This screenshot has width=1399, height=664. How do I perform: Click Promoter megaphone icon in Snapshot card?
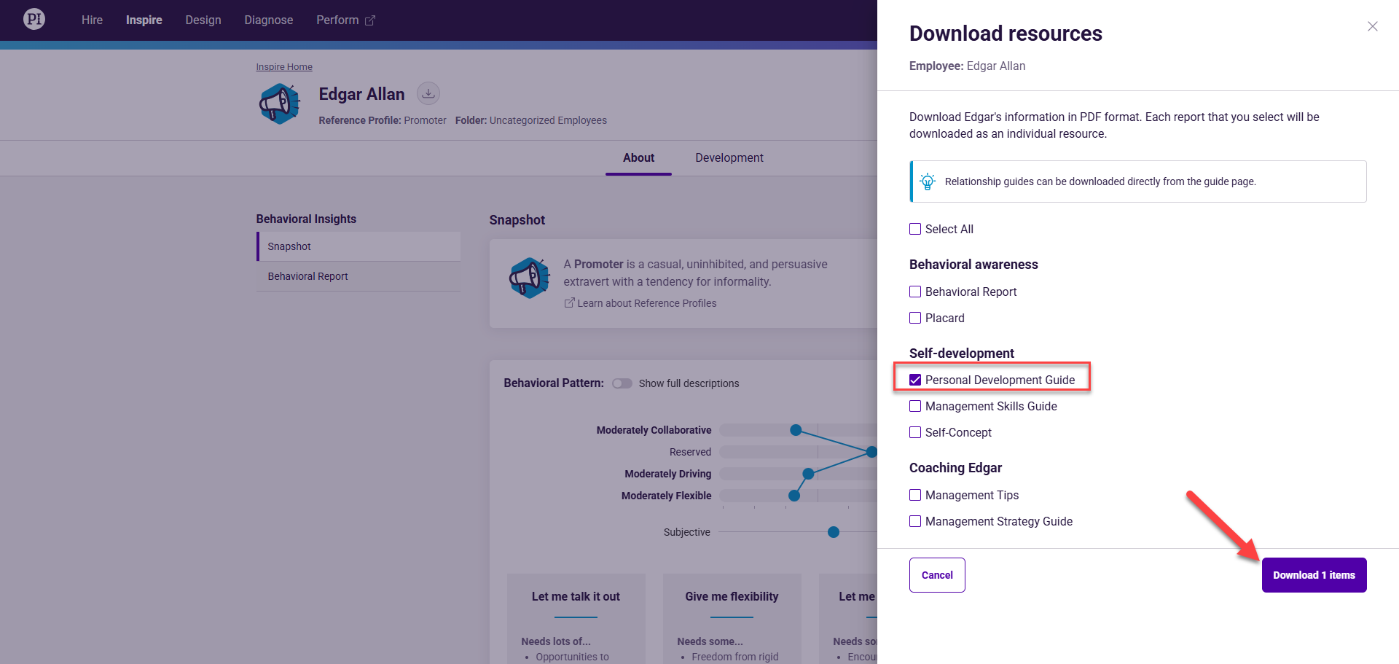529,278
